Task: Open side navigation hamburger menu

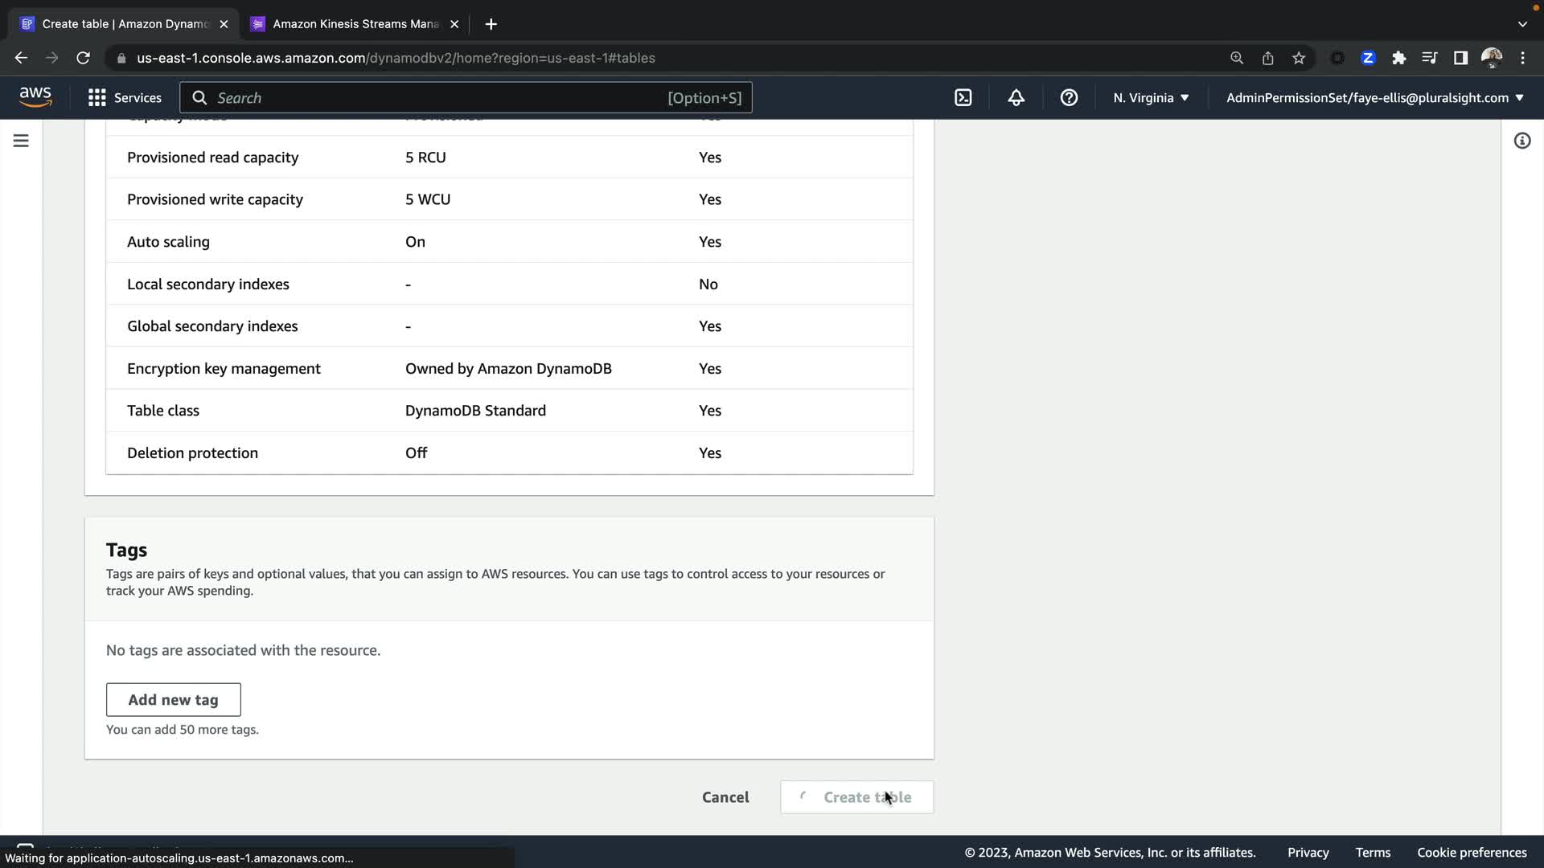Action: (x=21, y=141)
